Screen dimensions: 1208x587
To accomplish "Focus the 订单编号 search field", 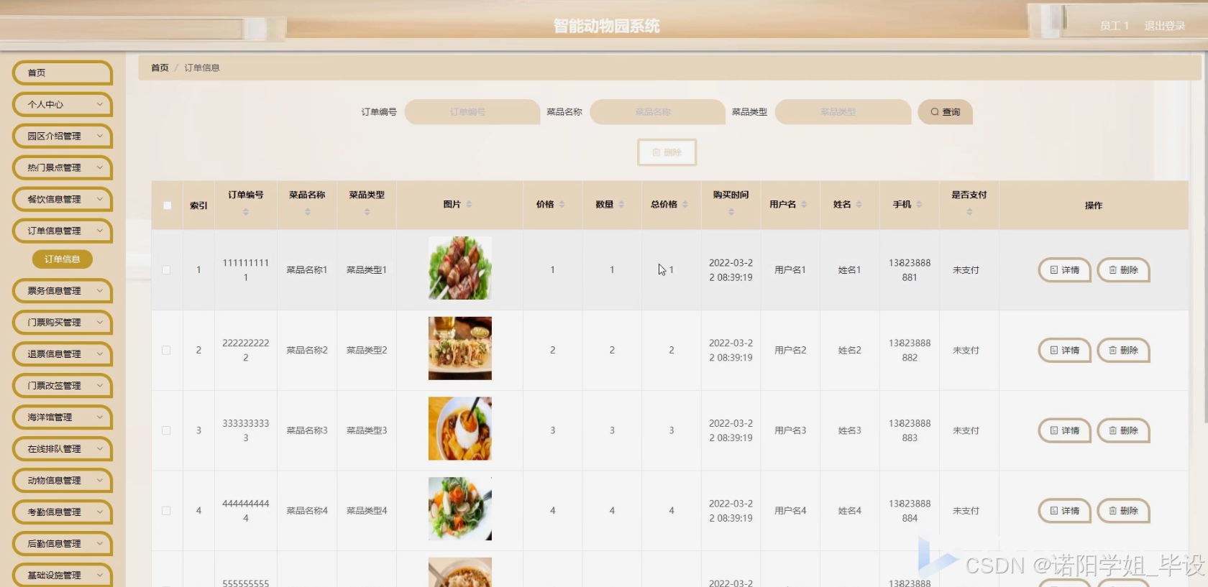I will 472,112.
